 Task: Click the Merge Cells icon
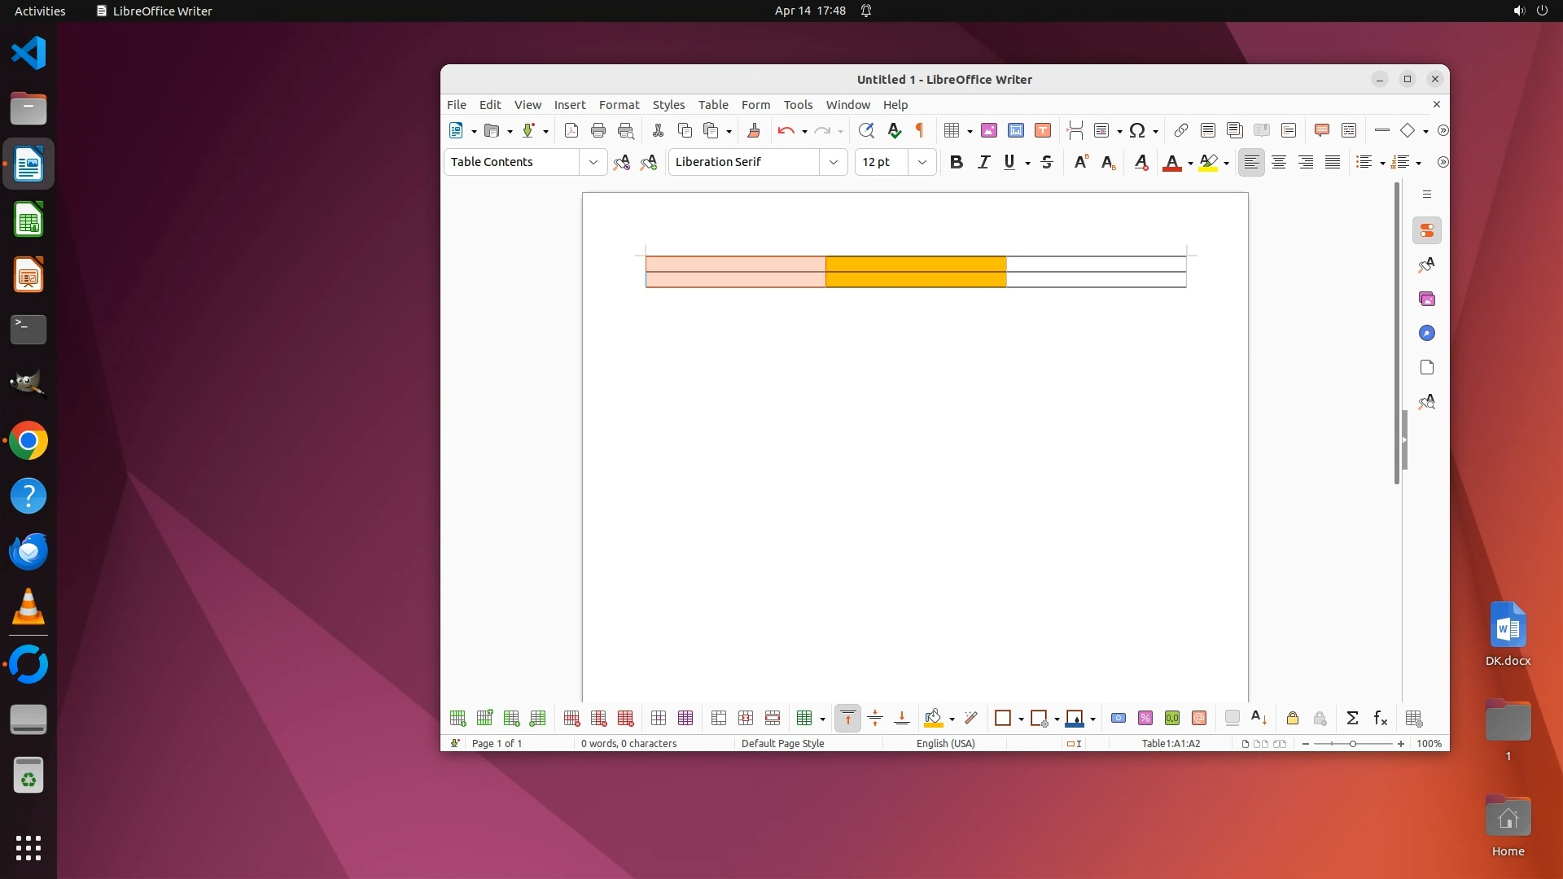718,718
